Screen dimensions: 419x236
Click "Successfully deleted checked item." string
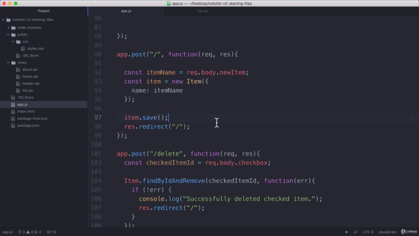point(249,199)
